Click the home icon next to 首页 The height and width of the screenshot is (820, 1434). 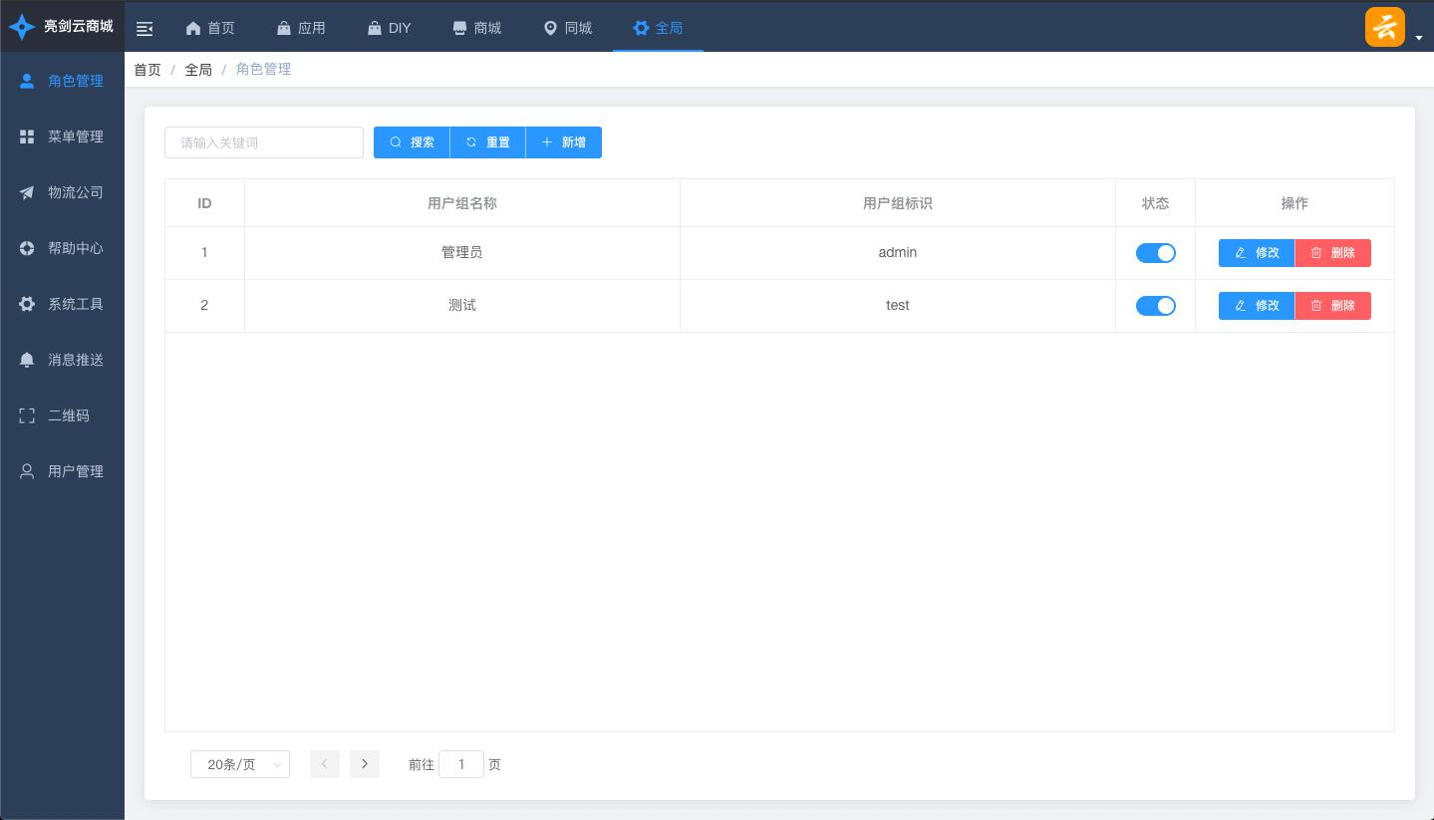pos(193,28)
